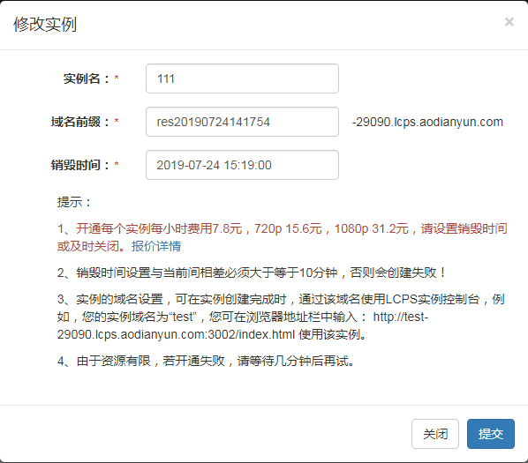Focus the 域名前缀 field with res20190724141754
This screenshot has width=528, height=463.
pyautogui.click(x=242, y=122)
